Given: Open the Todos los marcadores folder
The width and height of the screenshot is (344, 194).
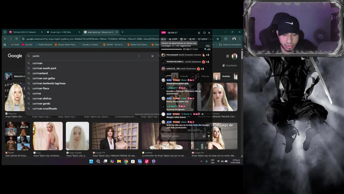Looking at the screenshot, I should tap(230, 45).
